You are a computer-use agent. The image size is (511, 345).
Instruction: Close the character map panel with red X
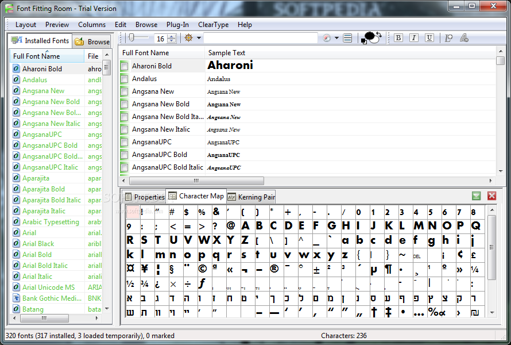pos(492,196)
